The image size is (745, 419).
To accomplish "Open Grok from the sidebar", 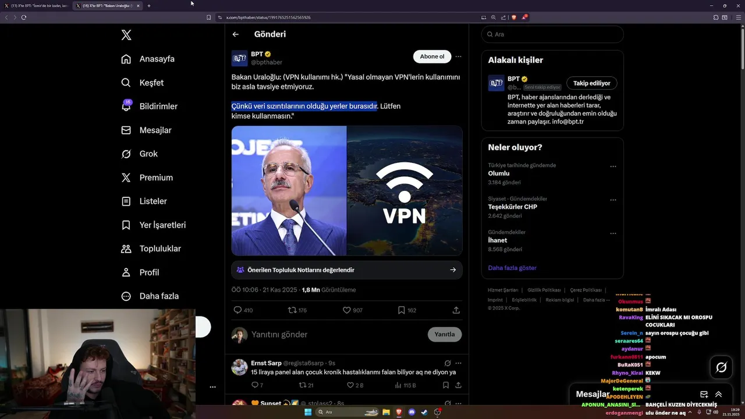I will tap(139, 154).
